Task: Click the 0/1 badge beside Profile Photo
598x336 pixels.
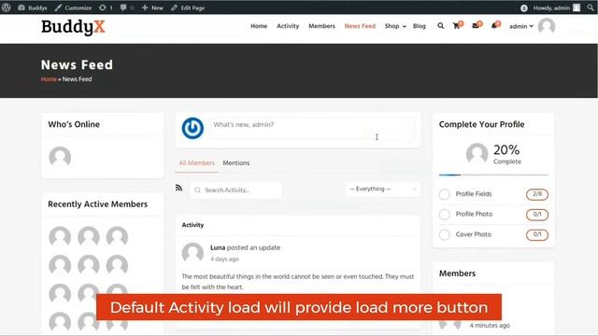Action: click(537, 215)
